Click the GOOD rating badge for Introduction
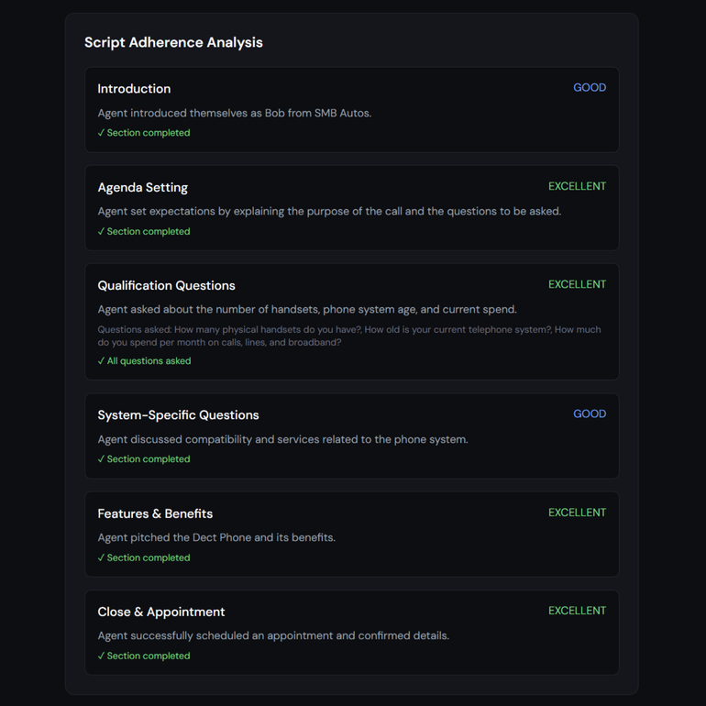Image resolution: width=706 pixels, height=706 pixels. [589, 88]
